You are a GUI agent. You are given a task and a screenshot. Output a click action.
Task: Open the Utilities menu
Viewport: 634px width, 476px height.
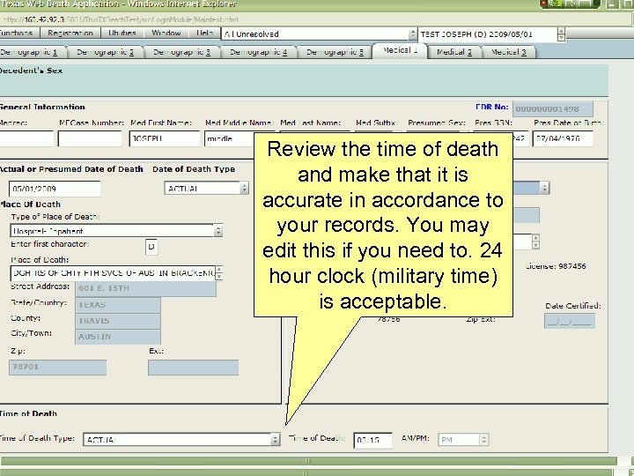coord(122,33)
